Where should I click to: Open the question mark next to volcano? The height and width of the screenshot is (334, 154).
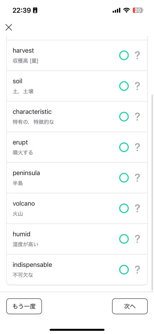coord(137,208)
